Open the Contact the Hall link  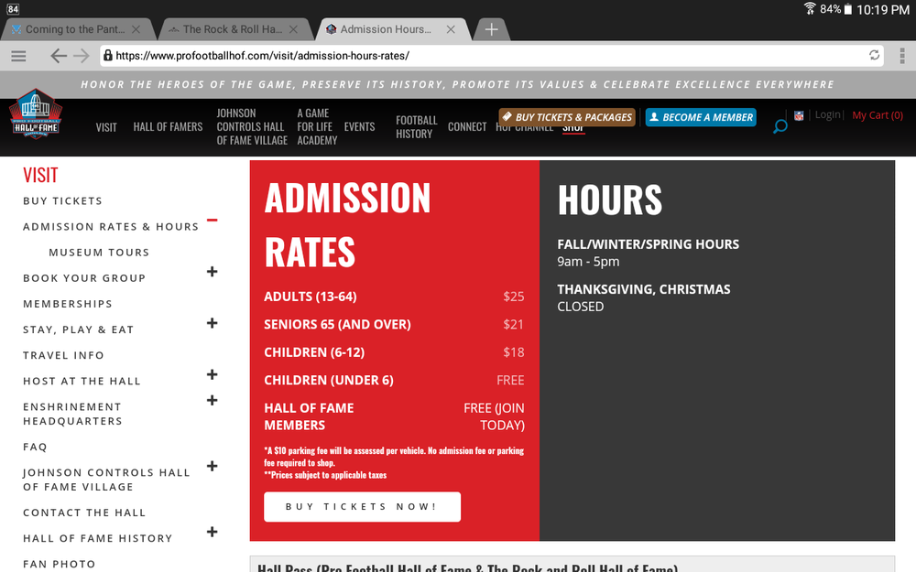[84, 513]
